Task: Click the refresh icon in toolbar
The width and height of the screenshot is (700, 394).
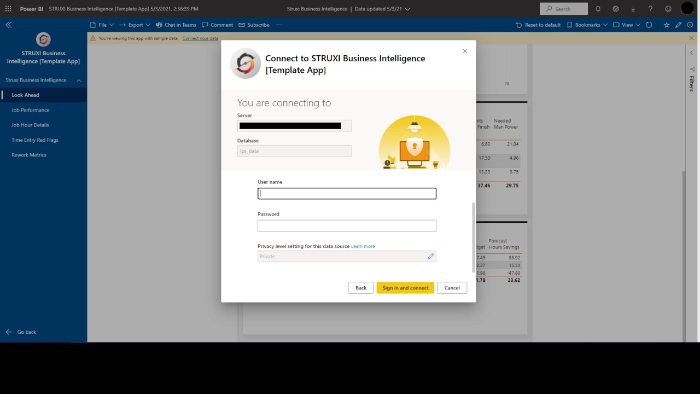Action: (649, 25)
